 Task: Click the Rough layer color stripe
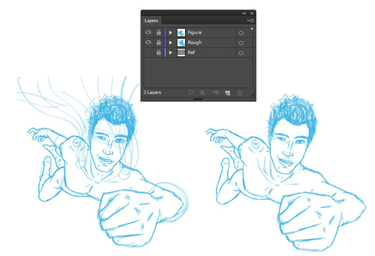(165, 42)
